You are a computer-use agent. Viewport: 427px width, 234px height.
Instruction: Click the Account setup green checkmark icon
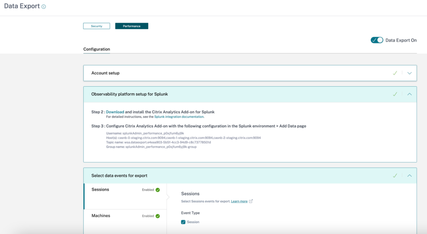tap(395, 73)
